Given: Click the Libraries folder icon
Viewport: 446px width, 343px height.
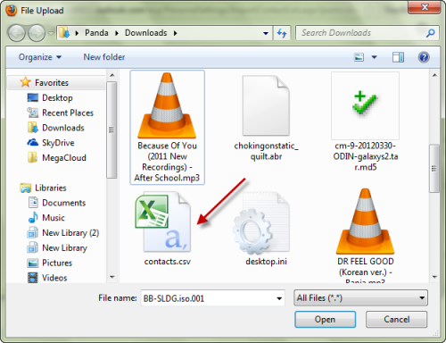Looking at the screenshot, I should click(x=26, y=188).
